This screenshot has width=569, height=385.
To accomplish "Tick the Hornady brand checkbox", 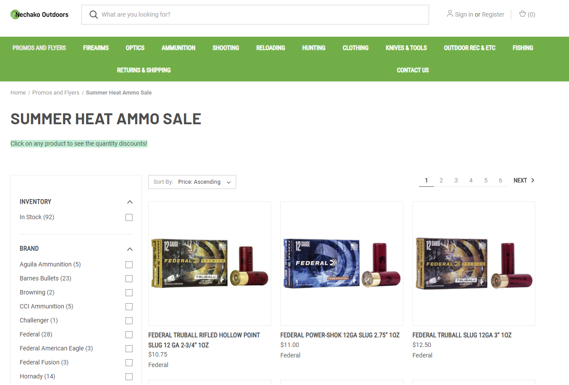I will tap(129, 377).
